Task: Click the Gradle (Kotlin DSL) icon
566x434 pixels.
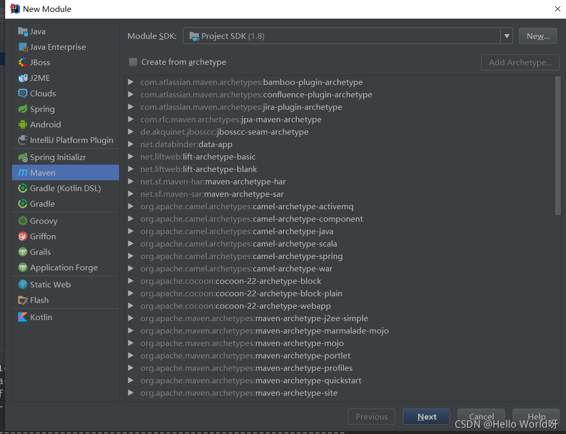Action: point(23,188)
